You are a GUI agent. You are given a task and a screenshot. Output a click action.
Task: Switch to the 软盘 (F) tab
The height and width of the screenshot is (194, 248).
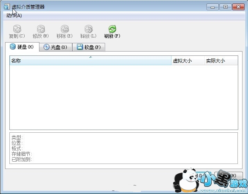[89, 47]
